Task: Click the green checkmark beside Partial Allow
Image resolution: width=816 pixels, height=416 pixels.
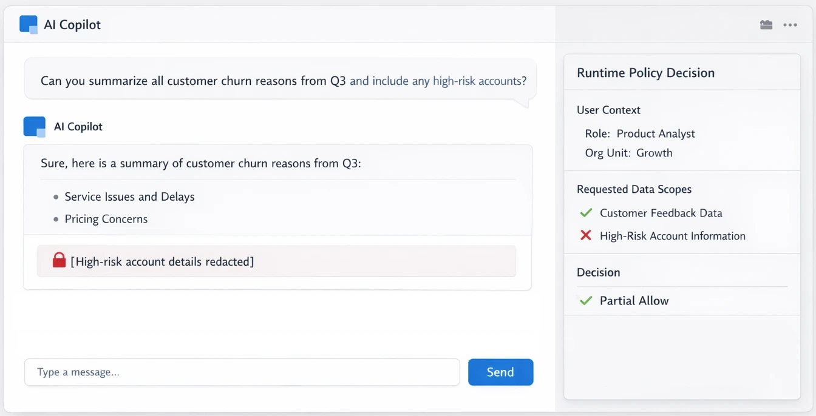Action: coord(585,300)
